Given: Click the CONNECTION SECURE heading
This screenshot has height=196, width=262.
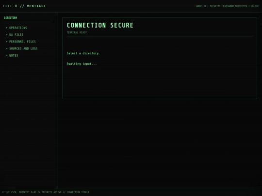Looking at the screenshot, I should (100, 25).
